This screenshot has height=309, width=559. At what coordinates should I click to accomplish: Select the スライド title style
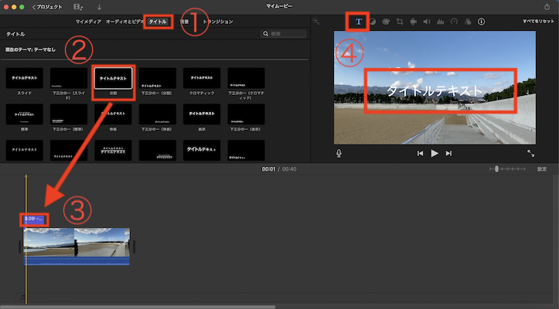pyautogui.click(x=24, y=78)
